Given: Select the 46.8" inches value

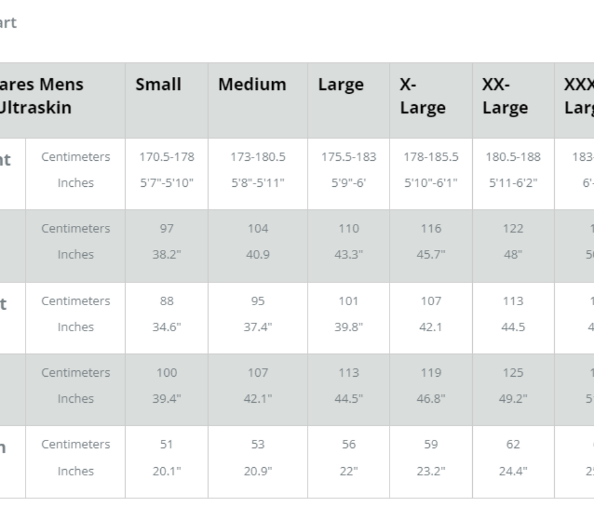Looking at the screenshot, I should [431, 398].
